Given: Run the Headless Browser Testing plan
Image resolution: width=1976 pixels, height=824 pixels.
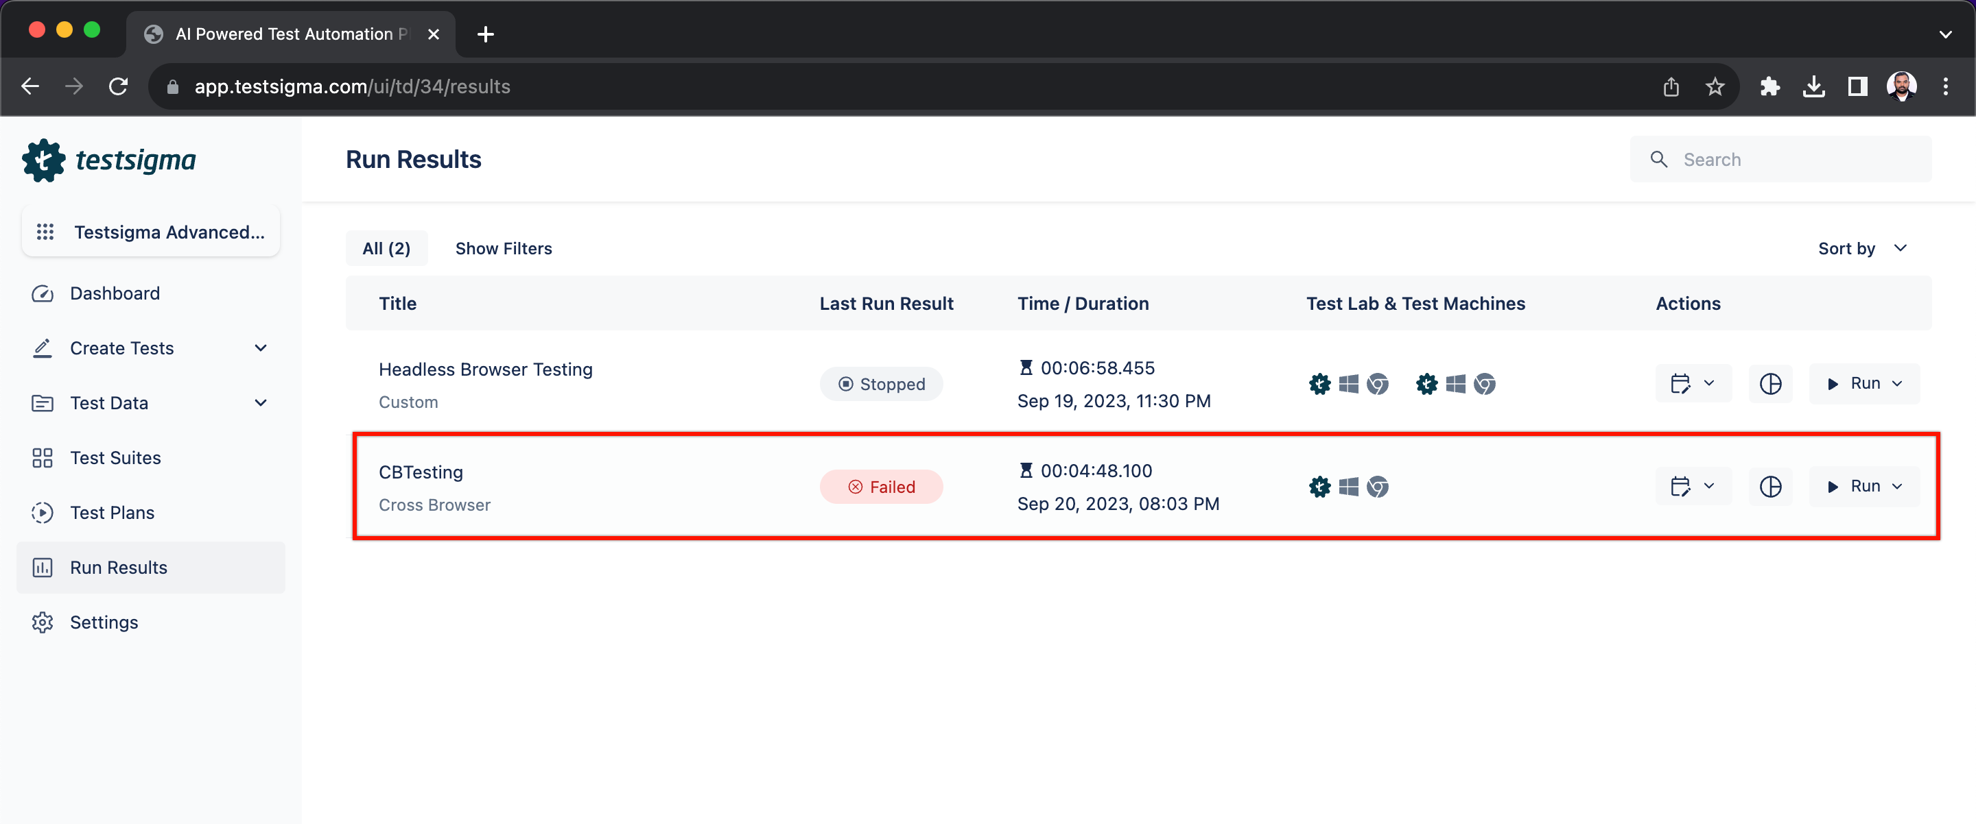Looking at the screenshot, I should tap(1853, 383).
